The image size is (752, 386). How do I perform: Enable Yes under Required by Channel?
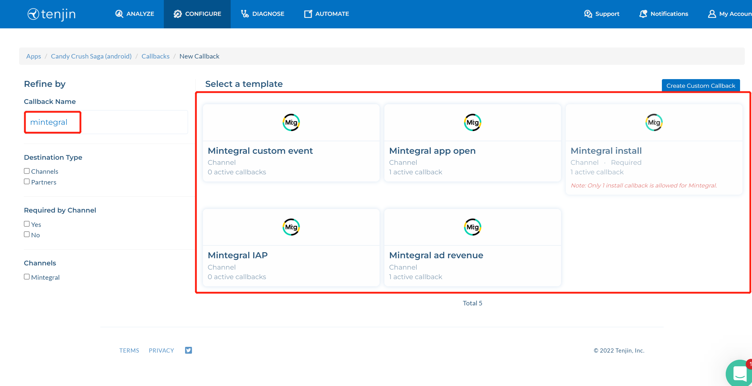pos(27,223)
